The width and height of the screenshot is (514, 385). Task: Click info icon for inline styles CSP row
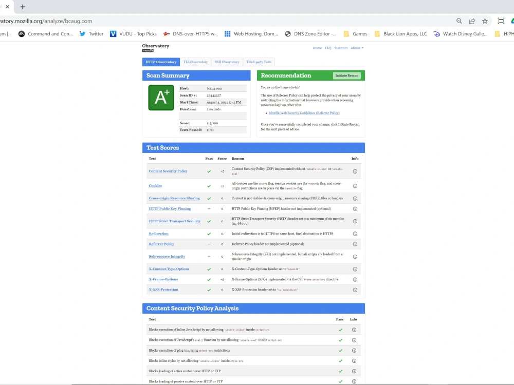point(354,361)
